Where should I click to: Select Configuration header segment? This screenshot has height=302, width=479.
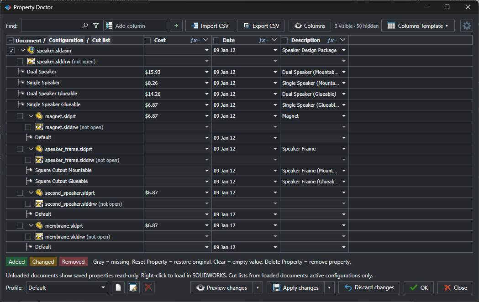66,40
